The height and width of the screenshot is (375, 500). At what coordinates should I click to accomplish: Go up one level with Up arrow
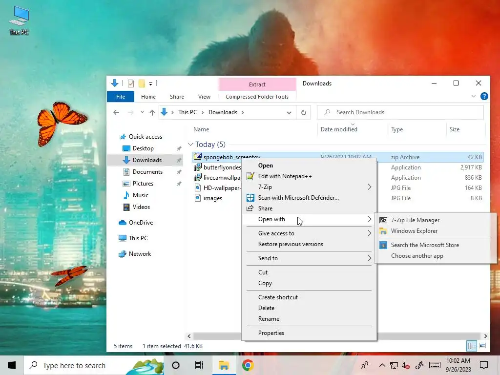(x=152, y=112)
